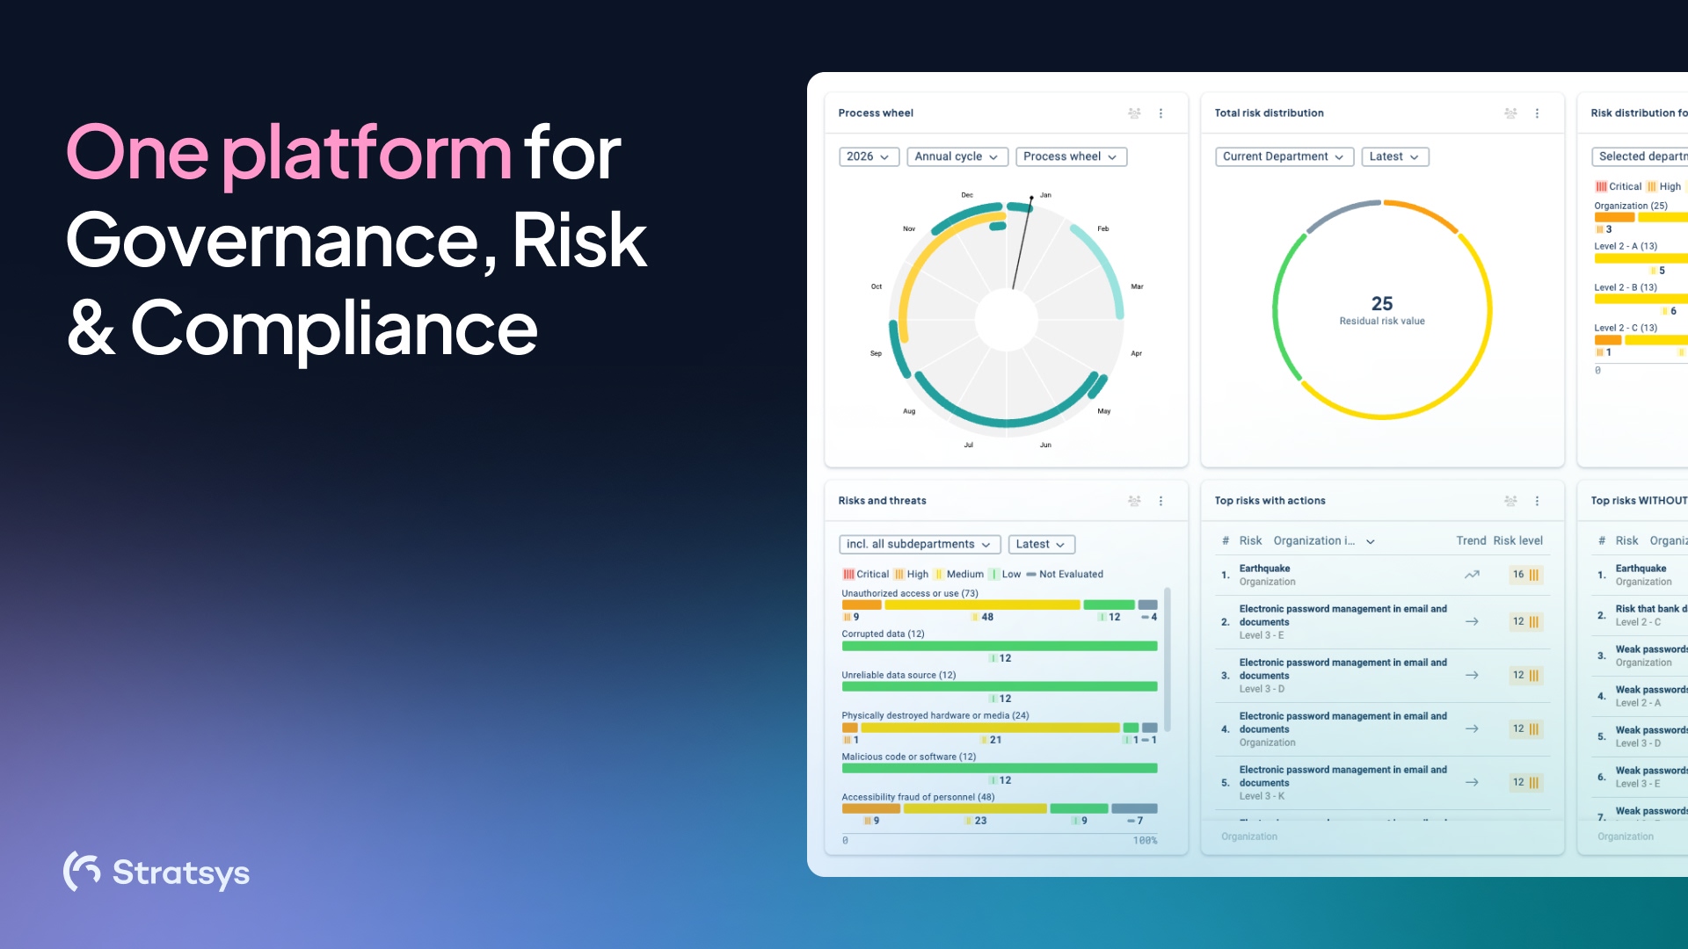Click the Stratsys logo
Viewport: 1688px width, 949px height.
click(156, 872)
